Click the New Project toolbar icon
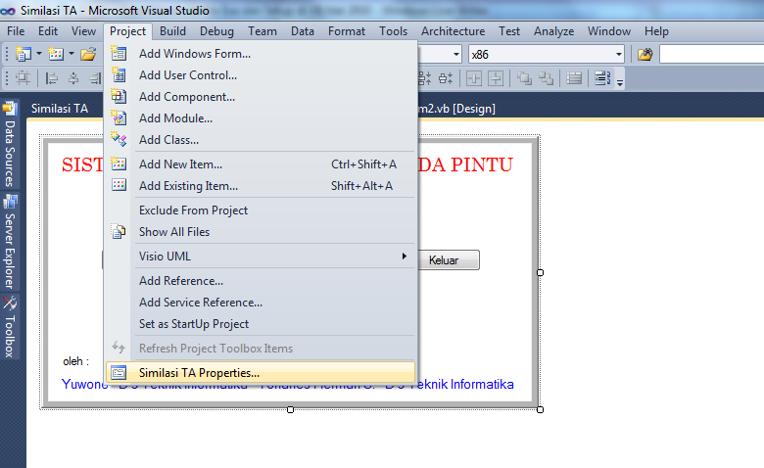Viewport: 764px width, 468px height. pos(23,54)
